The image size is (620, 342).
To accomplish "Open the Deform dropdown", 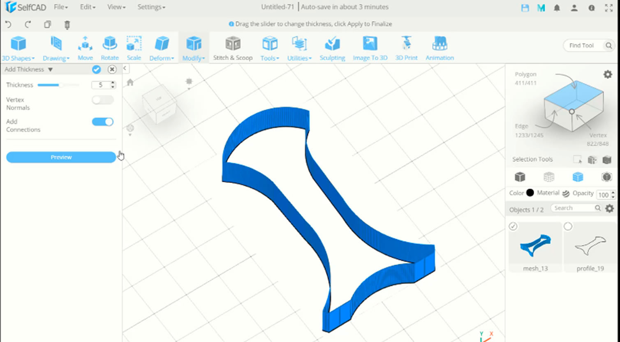I will pyautogui.click(x=162, y=49).
